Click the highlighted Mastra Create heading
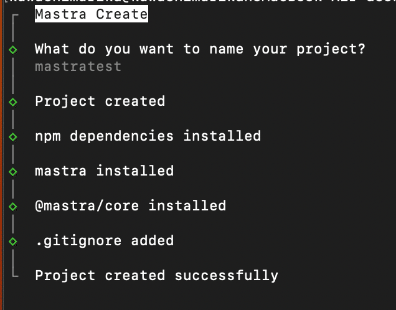This screenshot has width=396, height=310. coord(91,14)
